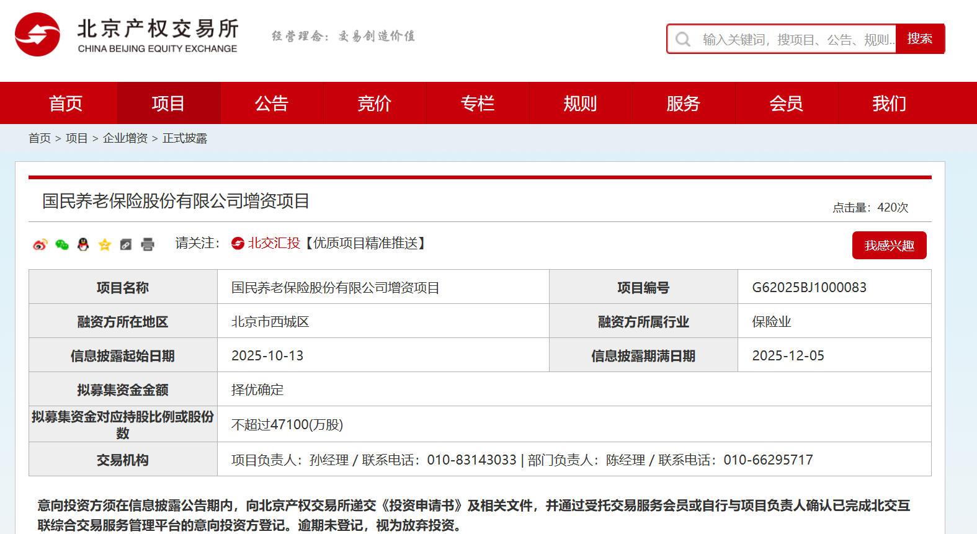Click the QZone yellow star icon

tap(105, 244)
